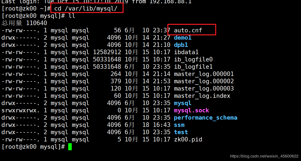Click the size 0 of mysql.sock
The height and width of the screenshot is (161, 301).
pos(119,110)
